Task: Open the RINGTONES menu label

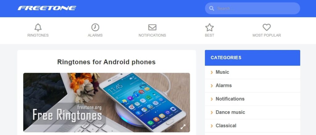Action: (38, 35)
